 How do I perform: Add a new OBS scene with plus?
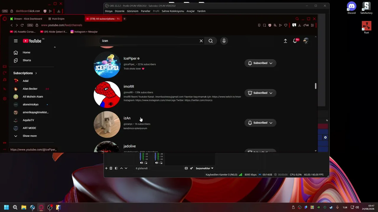[x=106, y=168]
